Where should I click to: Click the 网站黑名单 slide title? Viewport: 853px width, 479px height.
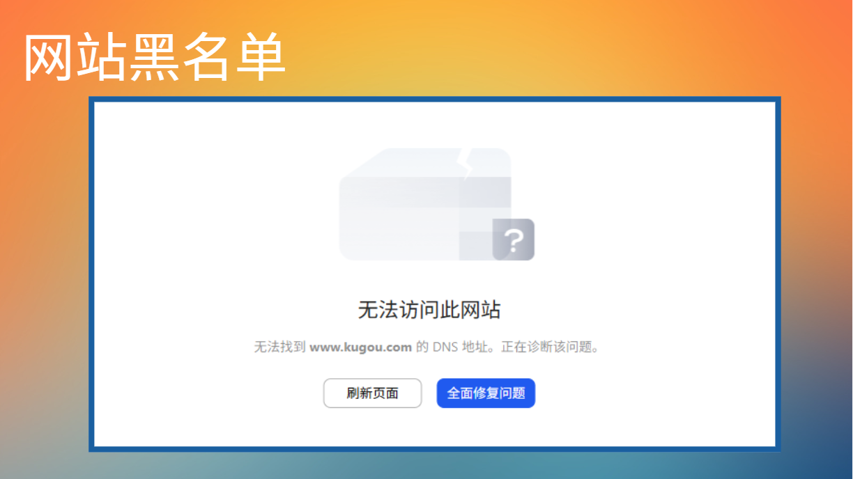[155, 57]
